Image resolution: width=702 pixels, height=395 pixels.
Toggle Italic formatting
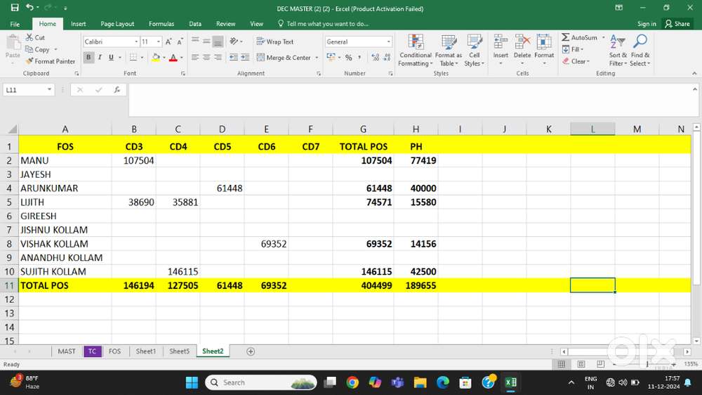pyautogui.click(x=100, y=58)
